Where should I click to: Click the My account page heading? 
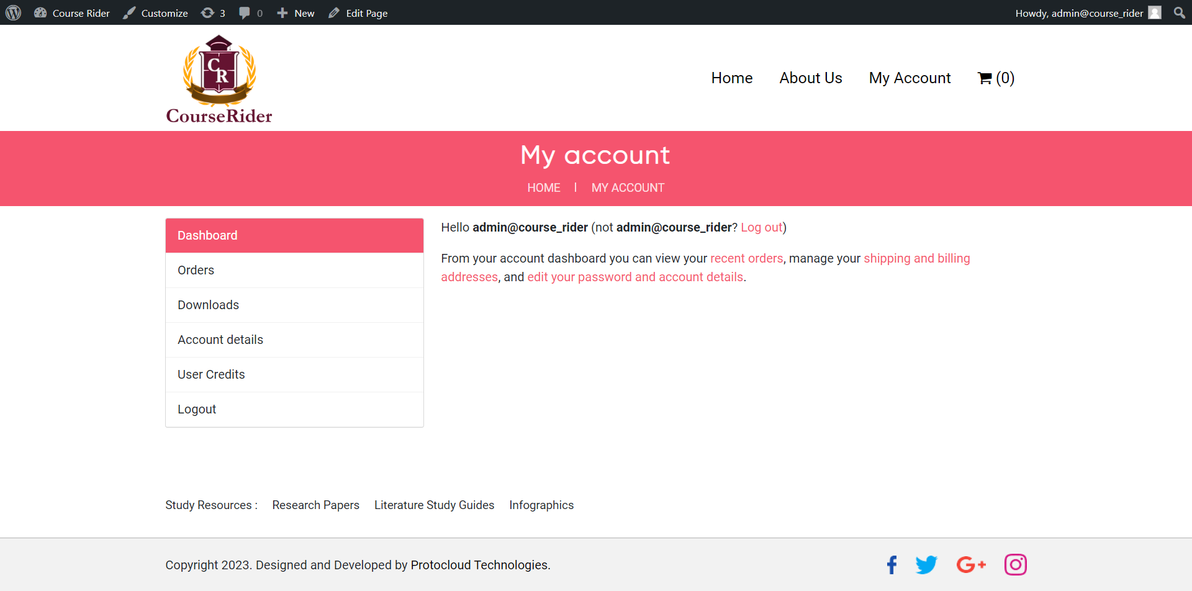(x=595, y=155)
